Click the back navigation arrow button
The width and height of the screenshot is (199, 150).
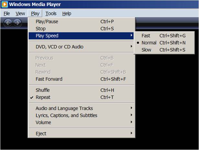click(x=8, y=23)
